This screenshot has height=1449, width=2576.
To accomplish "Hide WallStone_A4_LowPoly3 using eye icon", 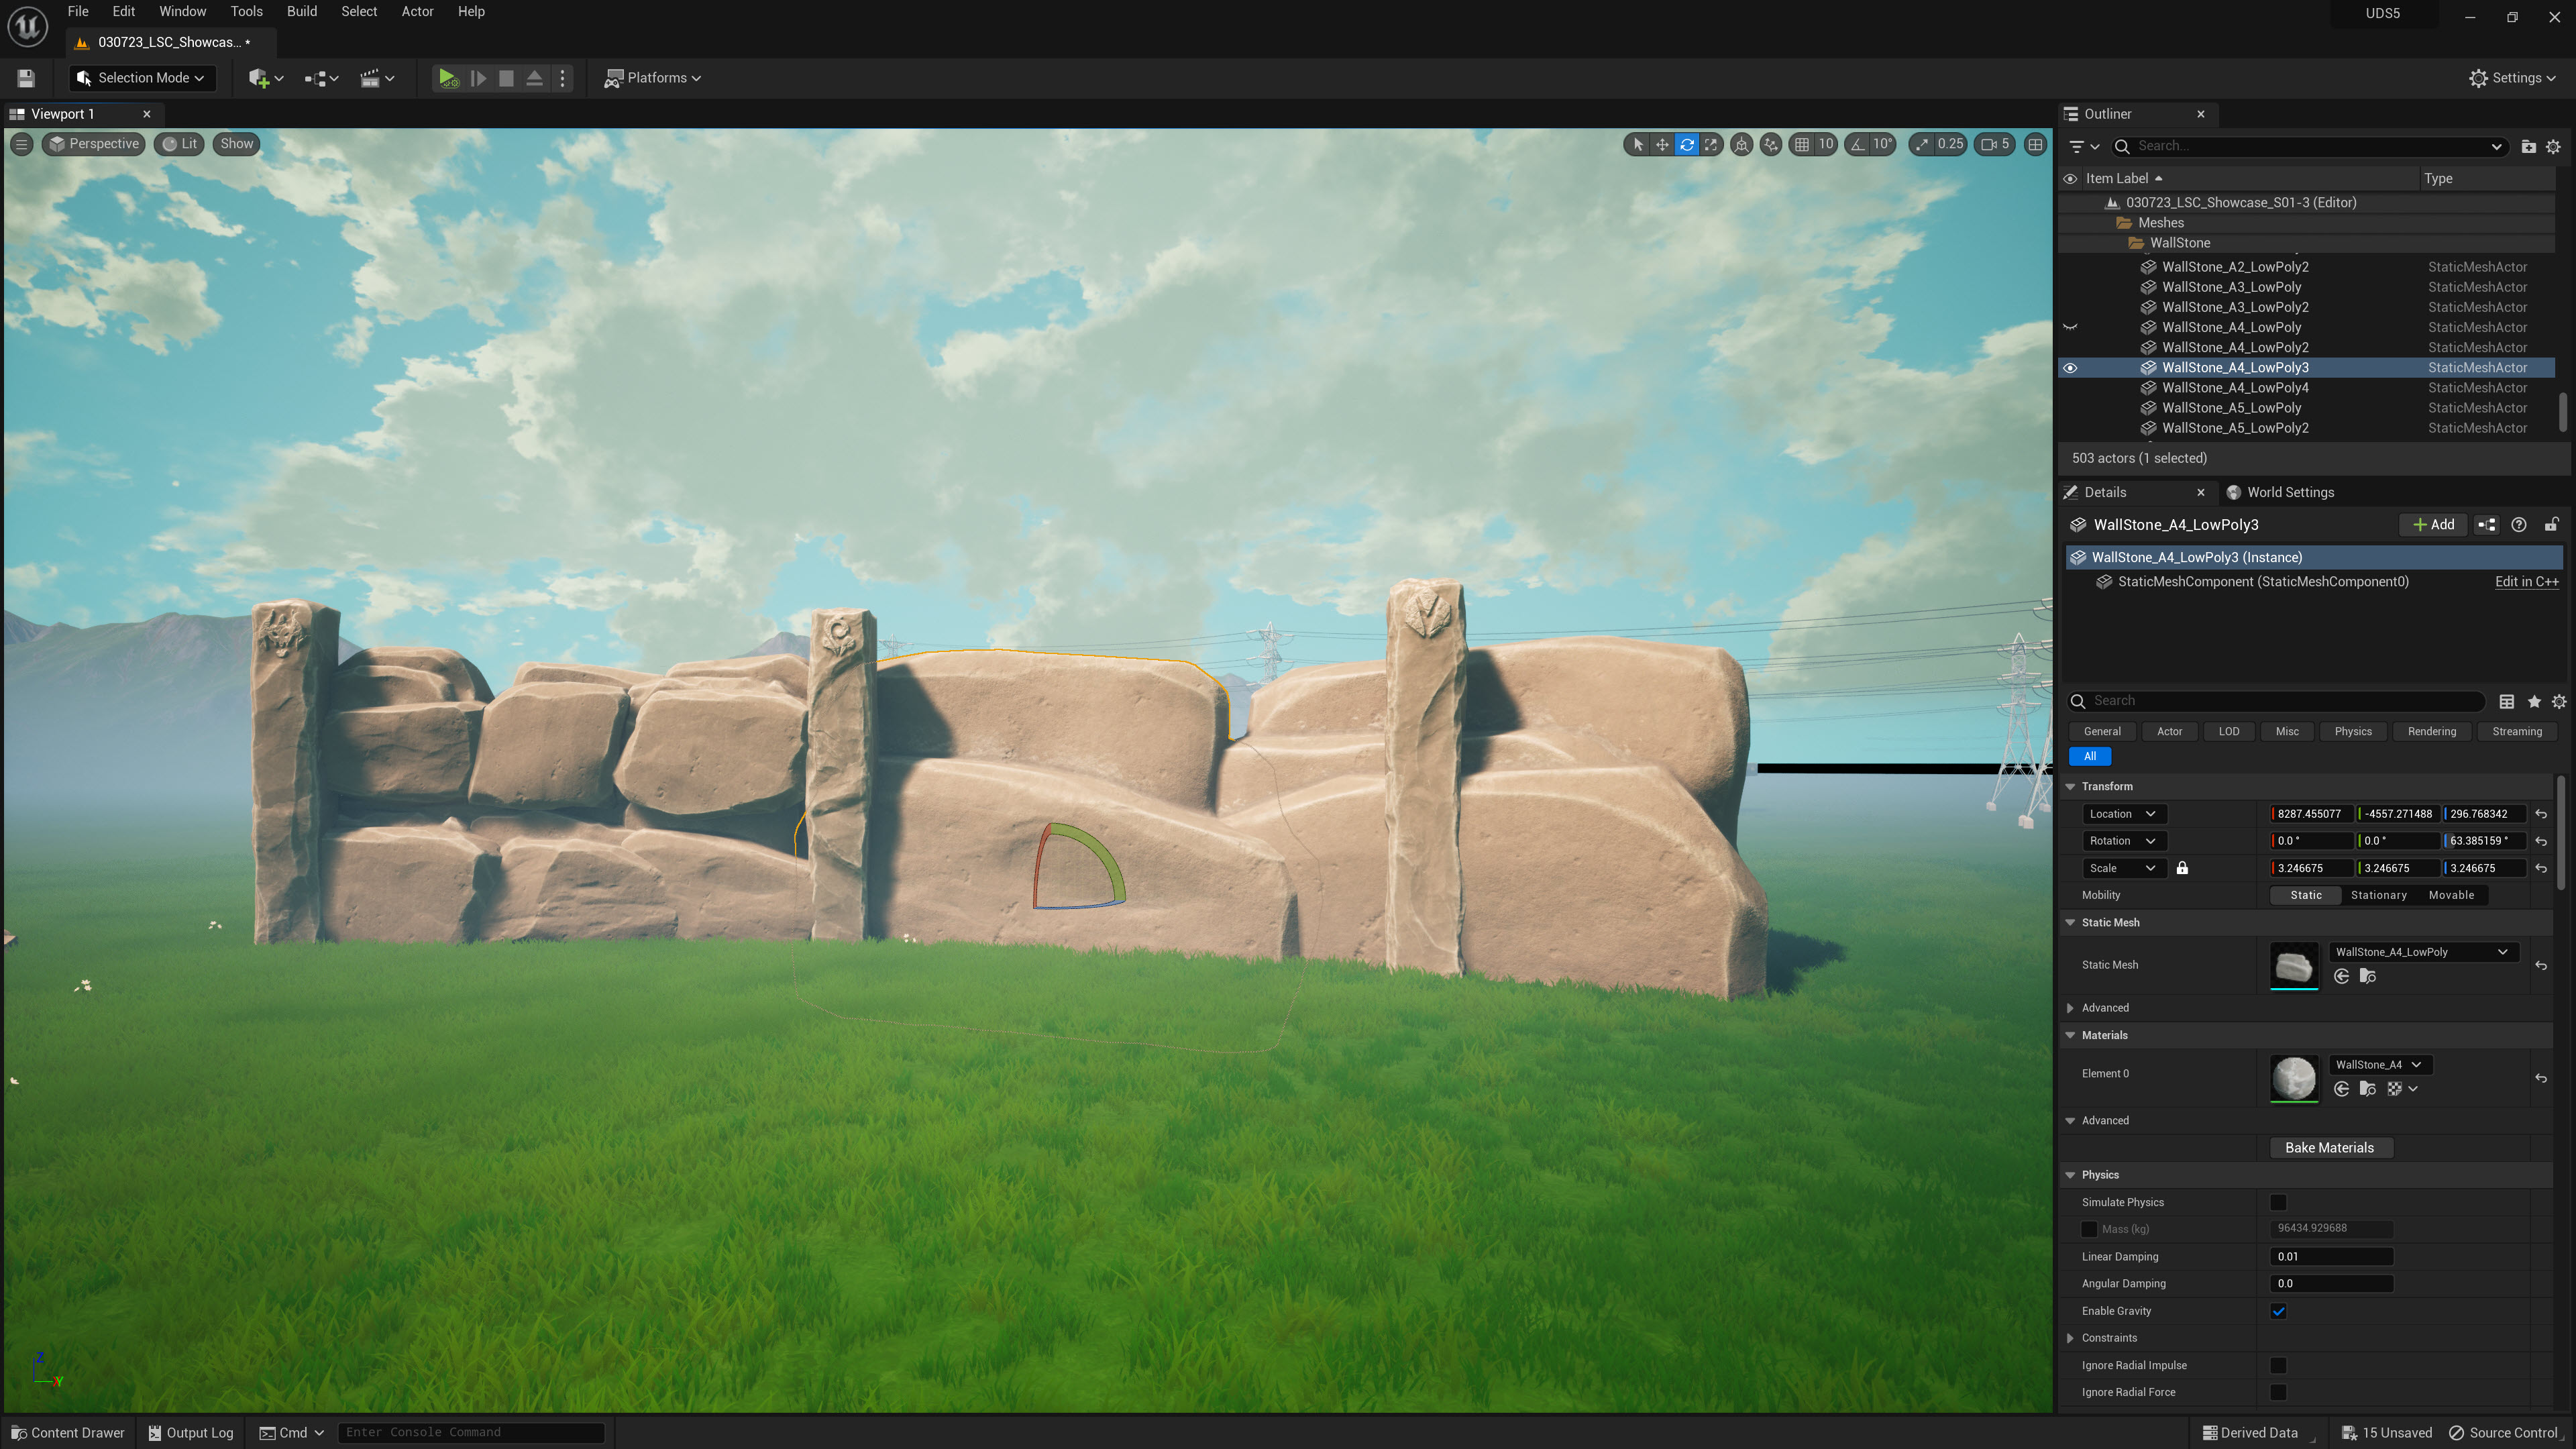I will coord(2070,368).
